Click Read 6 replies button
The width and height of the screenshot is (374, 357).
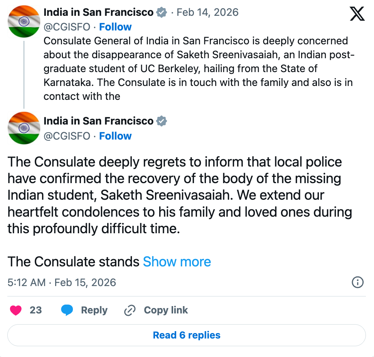pos(187,335)
